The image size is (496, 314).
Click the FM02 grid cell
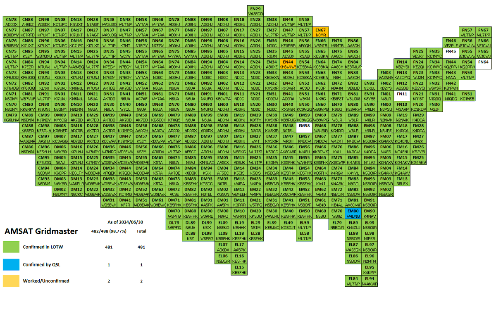[x=386, y=192]
